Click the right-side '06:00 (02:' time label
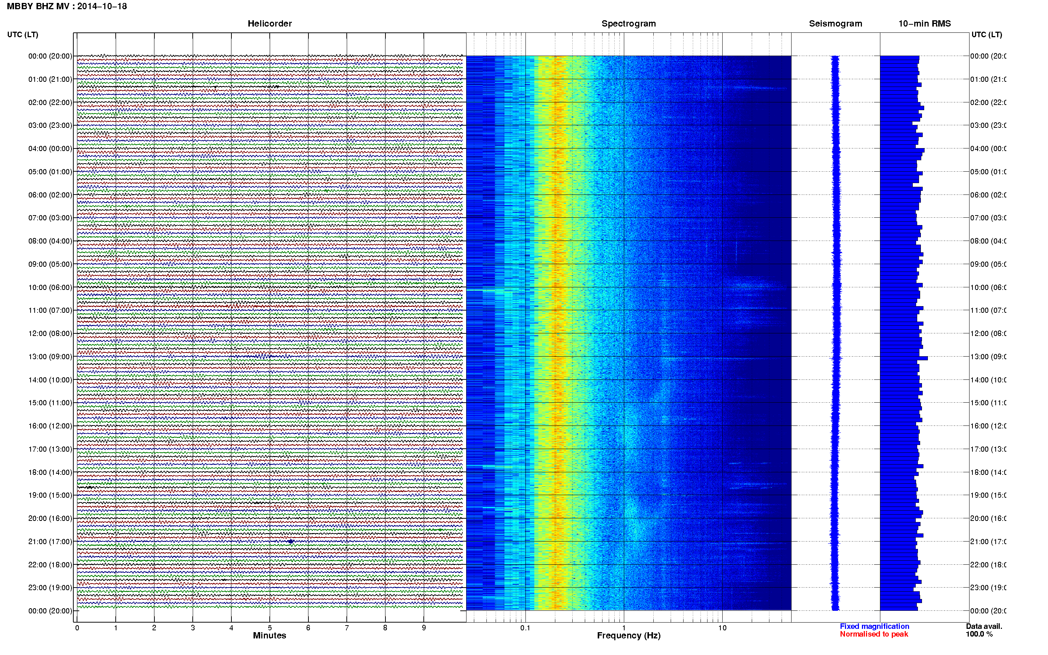 [x=988, y=195]
